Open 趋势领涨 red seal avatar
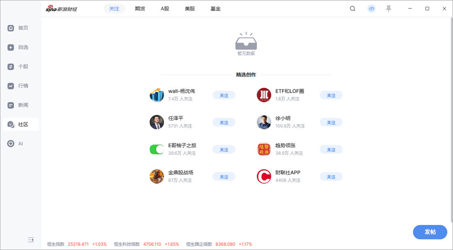Viewport: 453px width, 250px height. [x=264, y=149]
